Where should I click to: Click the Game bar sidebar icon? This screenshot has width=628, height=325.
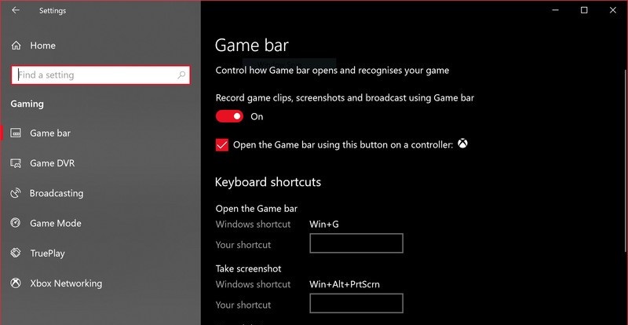16,133
